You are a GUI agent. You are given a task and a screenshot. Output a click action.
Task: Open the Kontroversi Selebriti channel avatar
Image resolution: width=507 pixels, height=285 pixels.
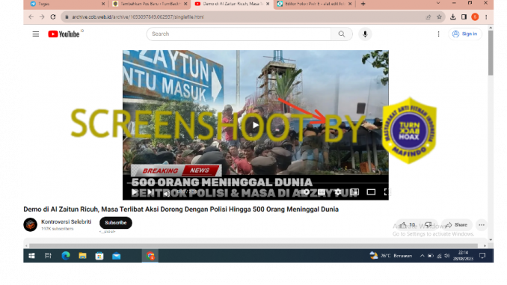(31, 224)
